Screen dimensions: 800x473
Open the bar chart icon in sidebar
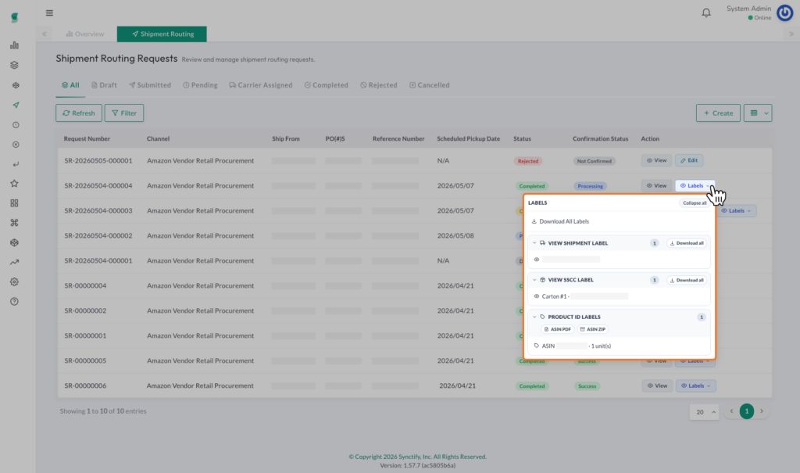(x=14, y=45)
